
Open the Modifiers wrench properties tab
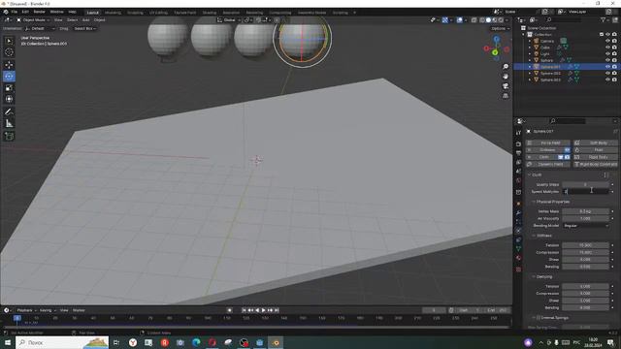(518, 213)
